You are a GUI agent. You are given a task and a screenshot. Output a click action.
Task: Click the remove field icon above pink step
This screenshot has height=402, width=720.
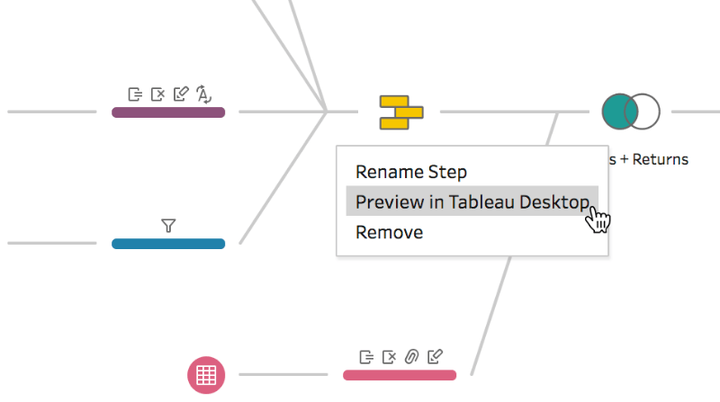click(x=389, y=356)
